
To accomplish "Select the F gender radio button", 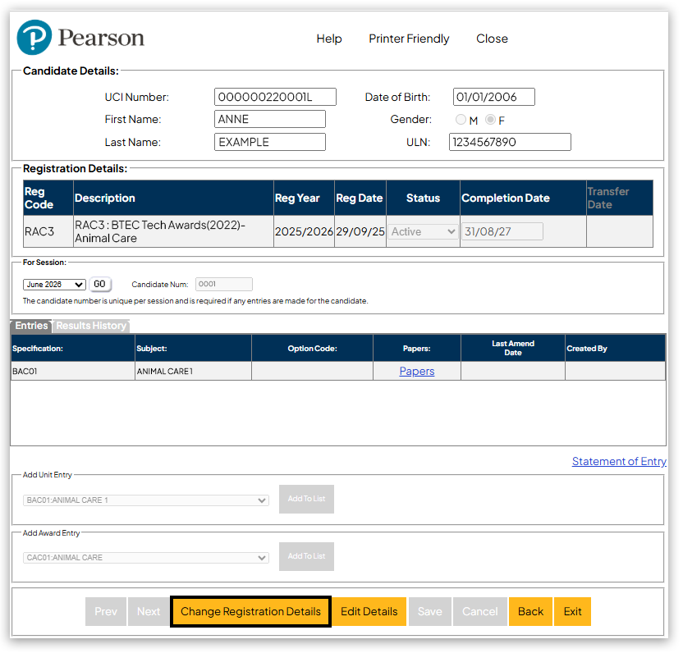I will (x=490, y=120).
